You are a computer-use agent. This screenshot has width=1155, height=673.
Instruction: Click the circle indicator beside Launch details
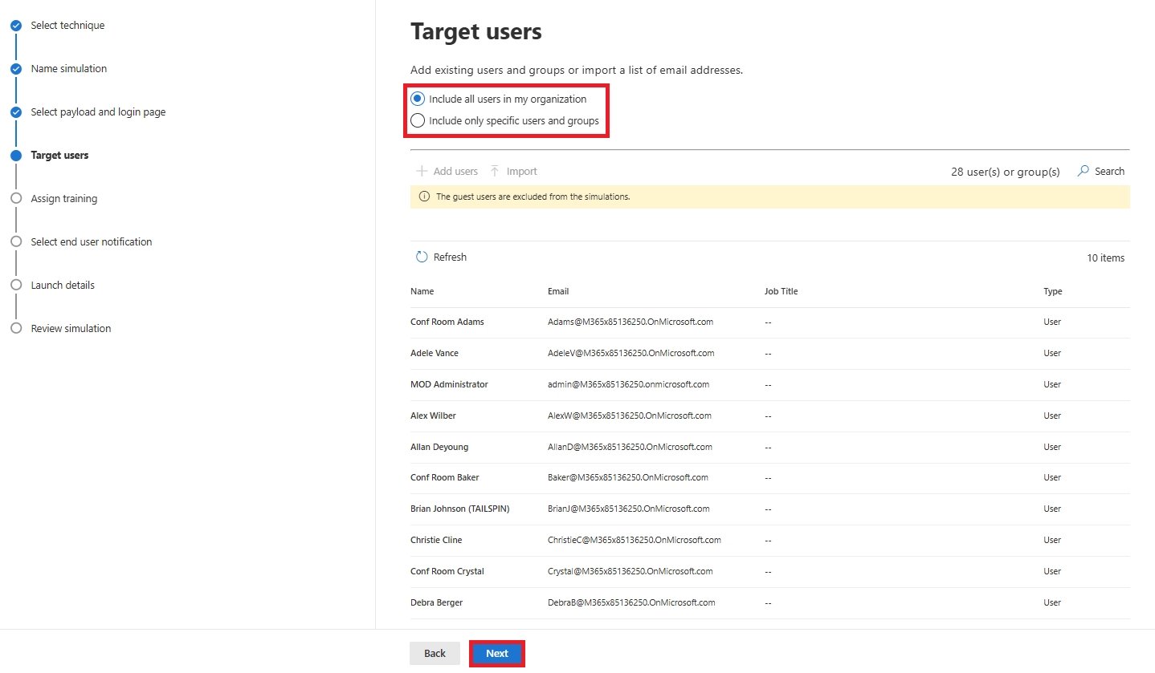tap(16, 285)
